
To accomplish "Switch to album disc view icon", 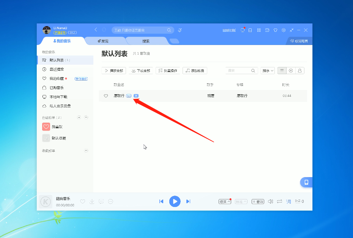I will tap(291, 71).
